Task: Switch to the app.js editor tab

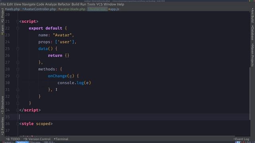Action: coord(114,9)
